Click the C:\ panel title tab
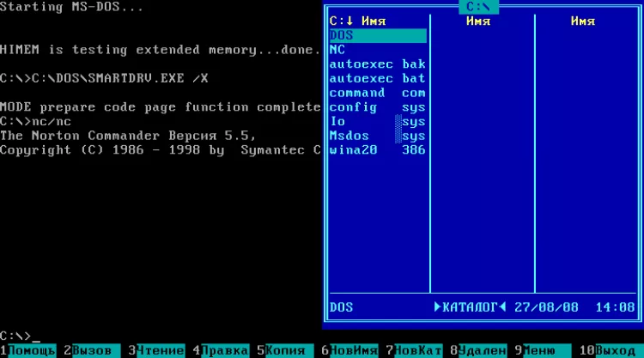Screen dimensions: 644x358 478,7
